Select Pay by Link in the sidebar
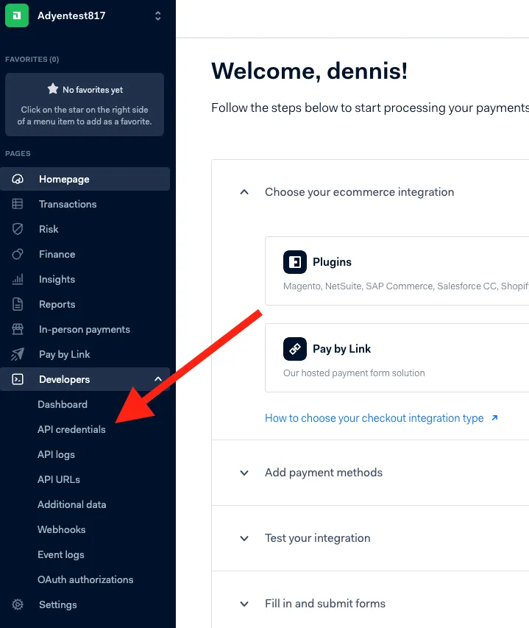Image resolution: width=529 pixels, height=628 pixels. click(x=85, y=354)
